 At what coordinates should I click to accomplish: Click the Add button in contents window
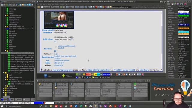click(11, 100)
